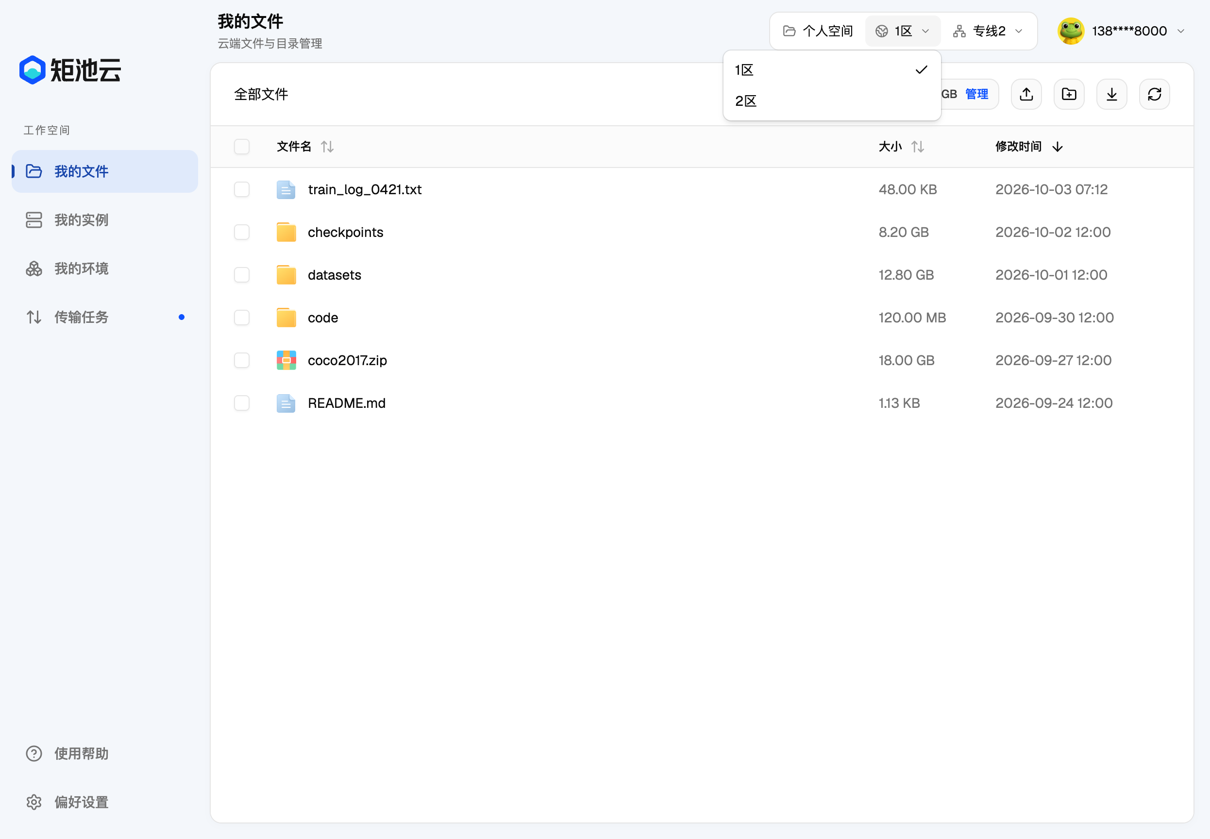Image resolution: width=1210 pixels, height=839 pixels.
Task: Click the coco2017.zip file name
Action: pos(348,360)
